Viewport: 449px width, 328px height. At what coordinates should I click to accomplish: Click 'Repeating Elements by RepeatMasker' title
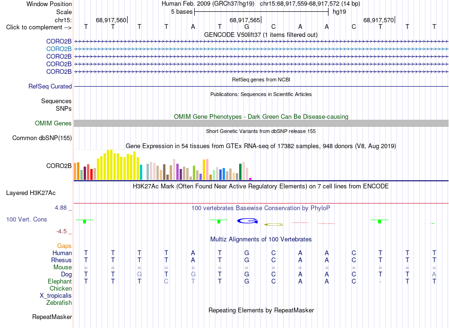pyautogui.click(x=261, y=310)
